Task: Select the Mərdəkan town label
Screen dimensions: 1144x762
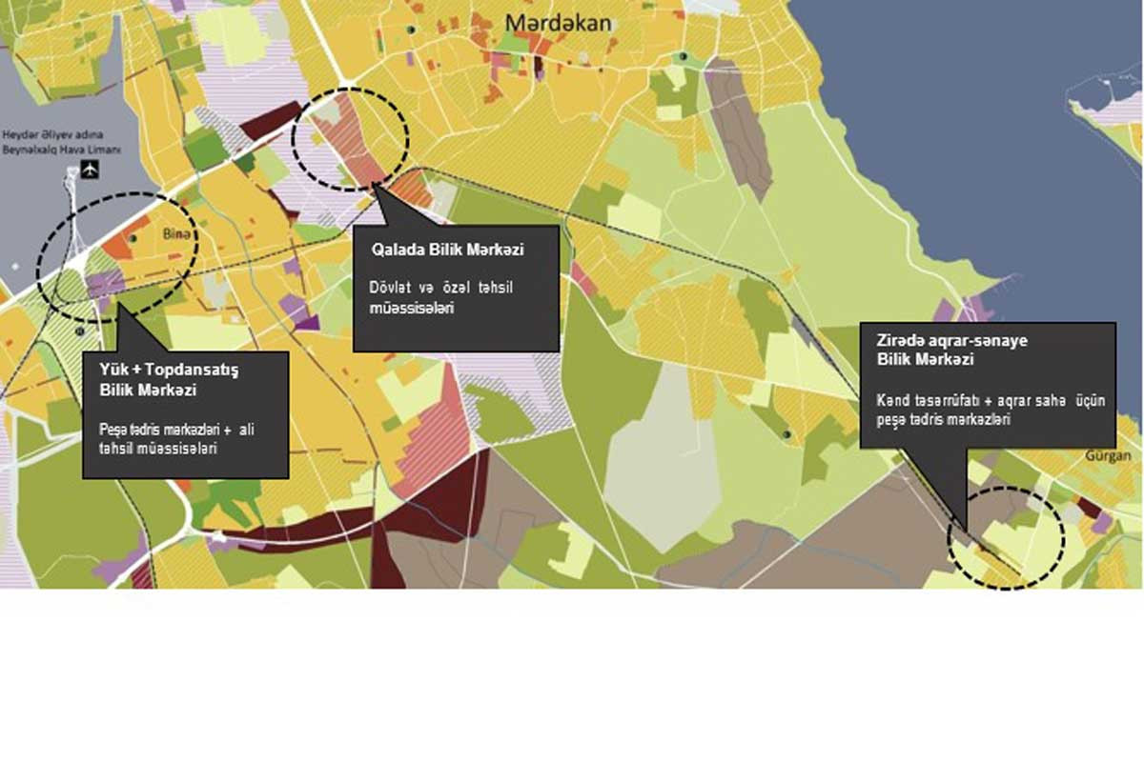Action: pyautogui.click(x=558, y=22)
